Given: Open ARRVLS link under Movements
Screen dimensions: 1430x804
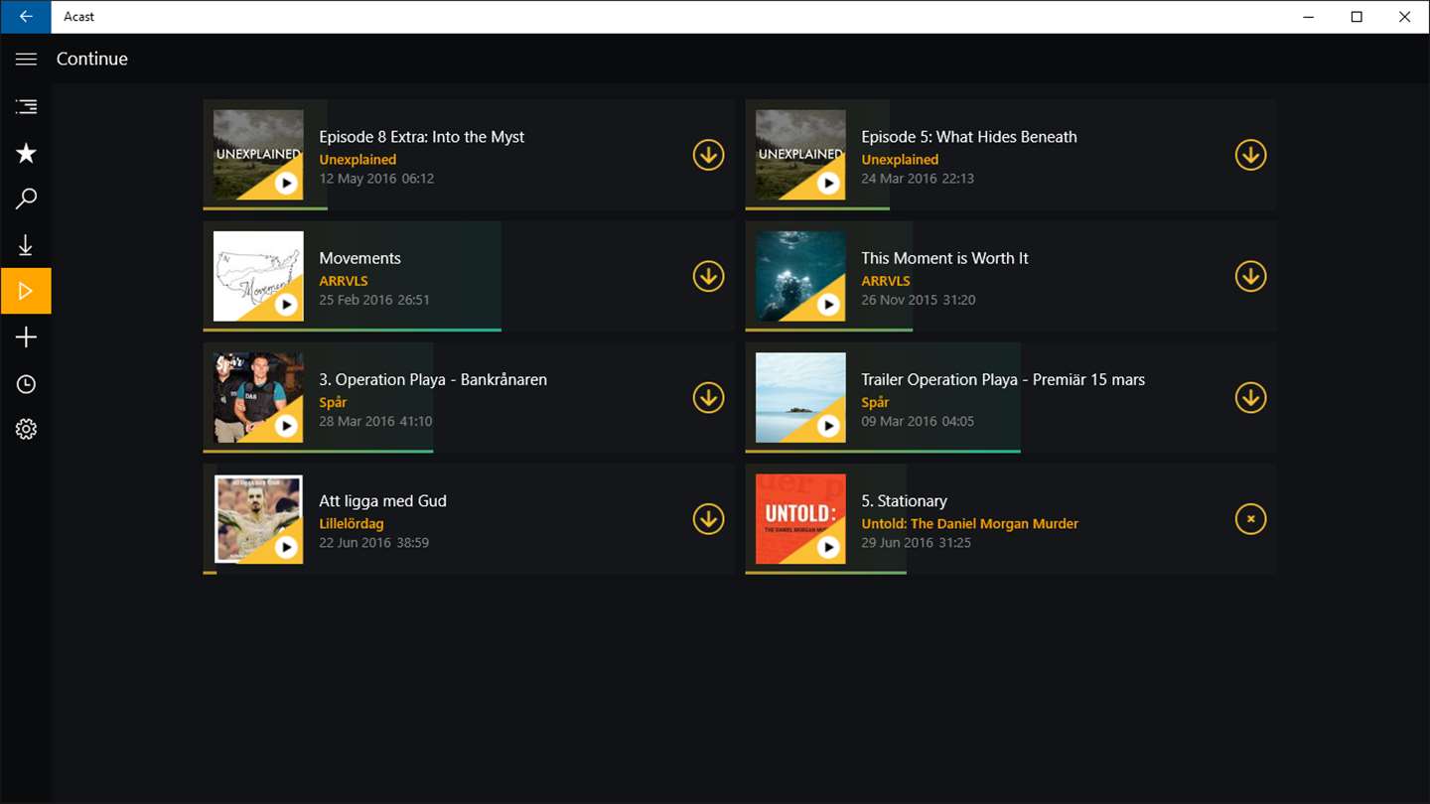Looking at the screenshot, I should click(x=344, y=281).
